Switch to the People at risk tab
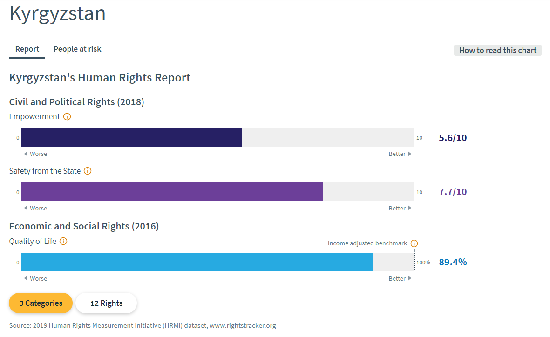 point(77,49)
